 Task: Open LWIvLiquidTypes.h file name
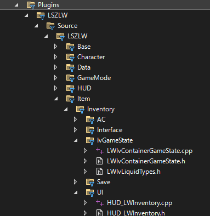(x=134, y=172)
